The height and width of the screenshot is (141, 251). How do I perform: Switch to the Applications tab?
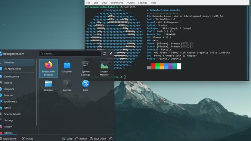coord(8,139)
